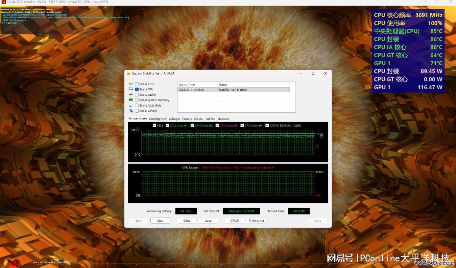
Task: Click the RAM module icon beside Stress system memory
Action: click(131, 100)
